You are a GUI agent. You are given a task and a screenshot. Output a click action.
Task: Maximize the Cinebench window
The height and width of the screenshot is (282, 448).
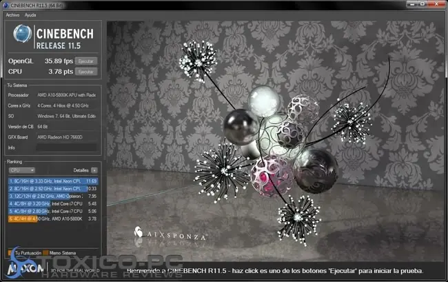[x=422, y=4]
